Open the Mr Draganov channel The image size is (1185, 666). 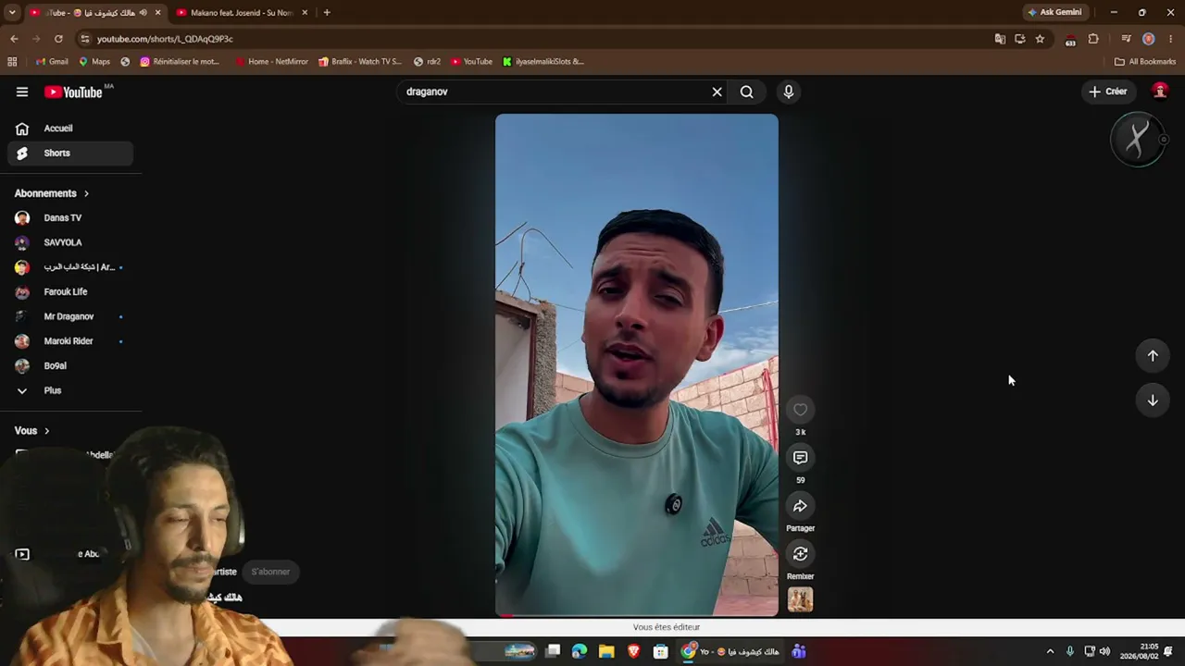70,316
